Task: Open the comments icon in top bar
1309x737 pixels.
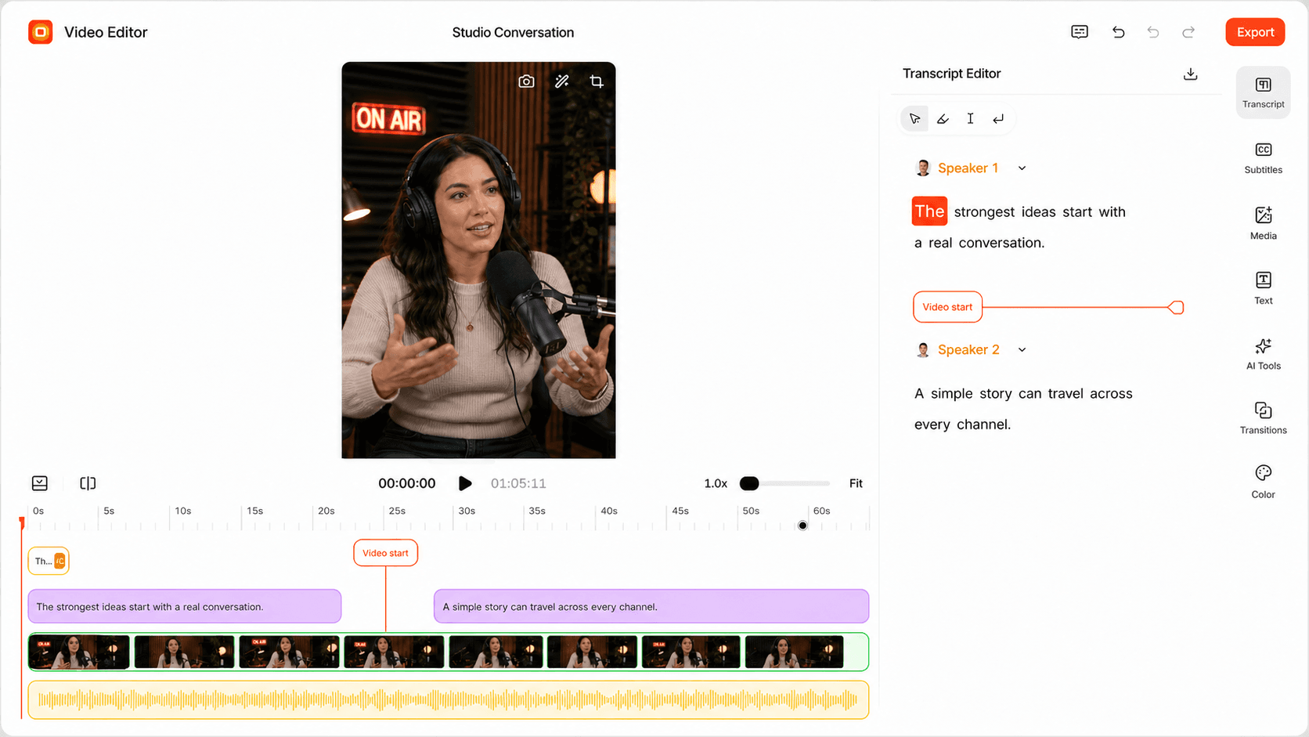Action: click(x=1080, y=32)
